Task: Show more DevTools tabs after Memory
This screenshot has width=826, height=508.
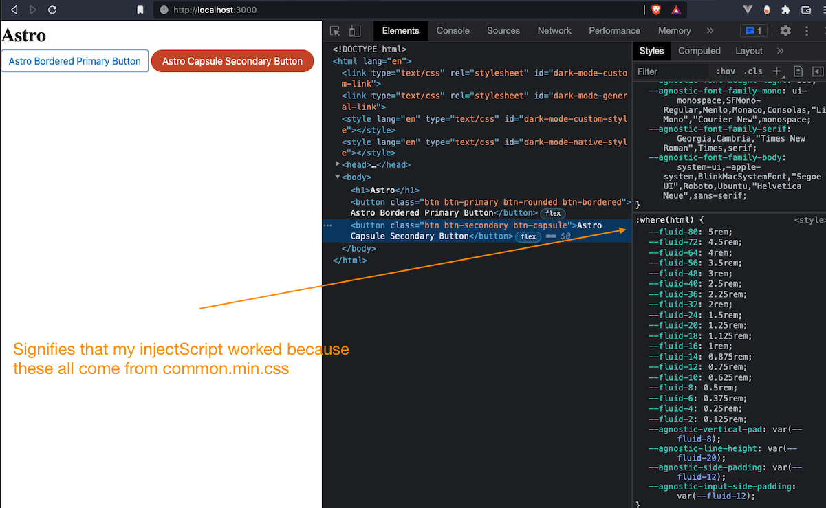Action: pyautogui.click(x=710, y=30)
